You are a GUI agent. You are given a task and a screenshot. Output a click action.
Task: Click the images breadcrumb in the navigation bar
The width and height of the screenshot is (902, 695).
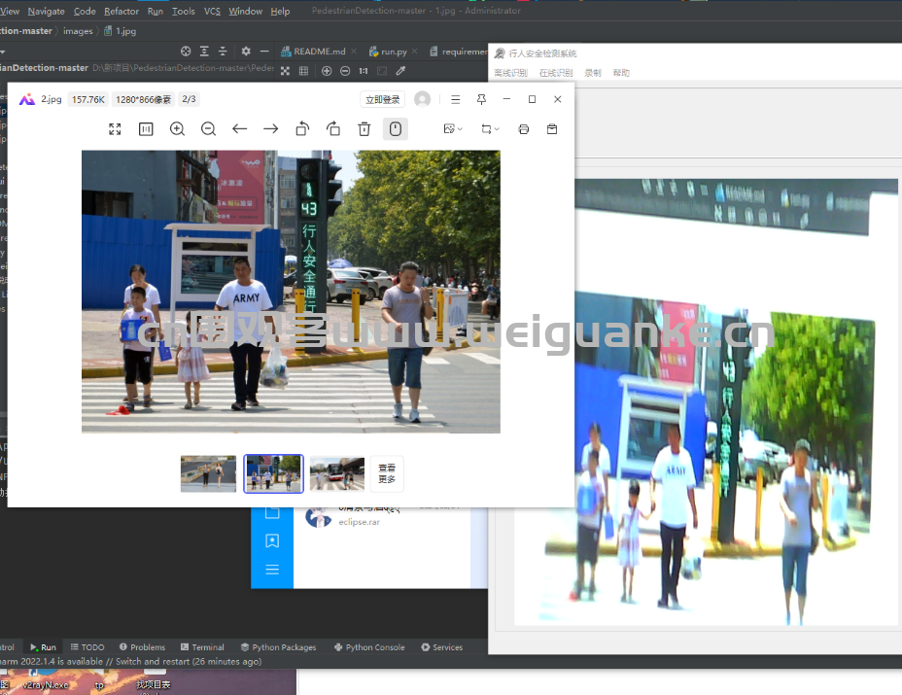tap(78, 31)
